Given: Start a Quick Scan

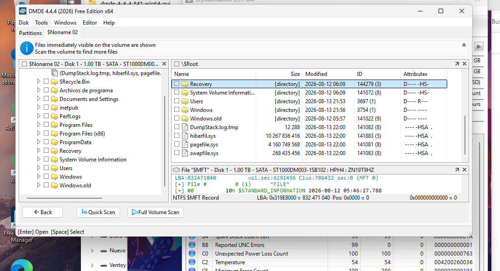Looking at the screenshot, I should point(98,212).
